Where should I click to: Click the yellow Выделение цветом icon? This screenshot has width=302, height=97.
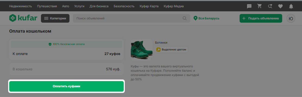[158, 50]
